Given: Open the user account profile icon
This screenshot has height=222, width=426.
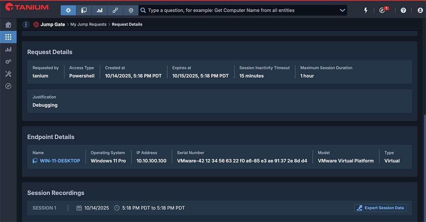Looking at the screenshot, I should coord(420,10).
